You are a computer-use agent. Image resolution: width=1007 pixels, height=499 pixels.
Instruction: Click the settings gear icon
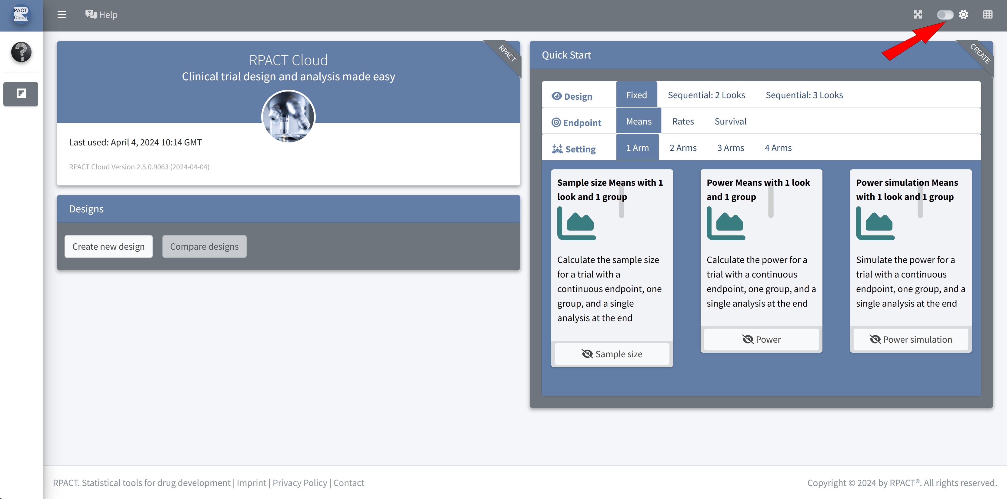pos(964,15)
